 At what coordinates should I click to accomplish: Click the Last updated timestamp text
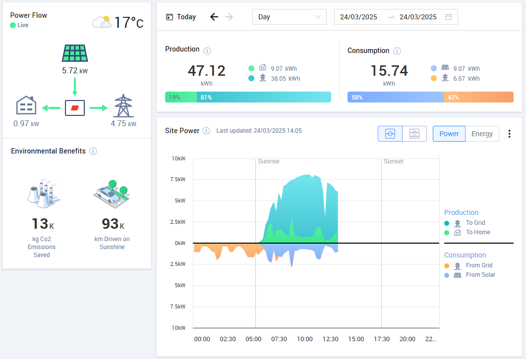click(259, 131)
